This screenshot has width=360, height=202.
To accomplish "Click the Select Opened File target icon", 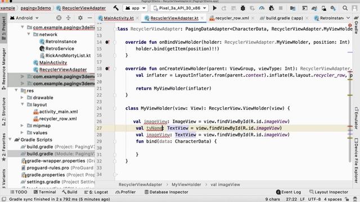I will coord(58,18).
